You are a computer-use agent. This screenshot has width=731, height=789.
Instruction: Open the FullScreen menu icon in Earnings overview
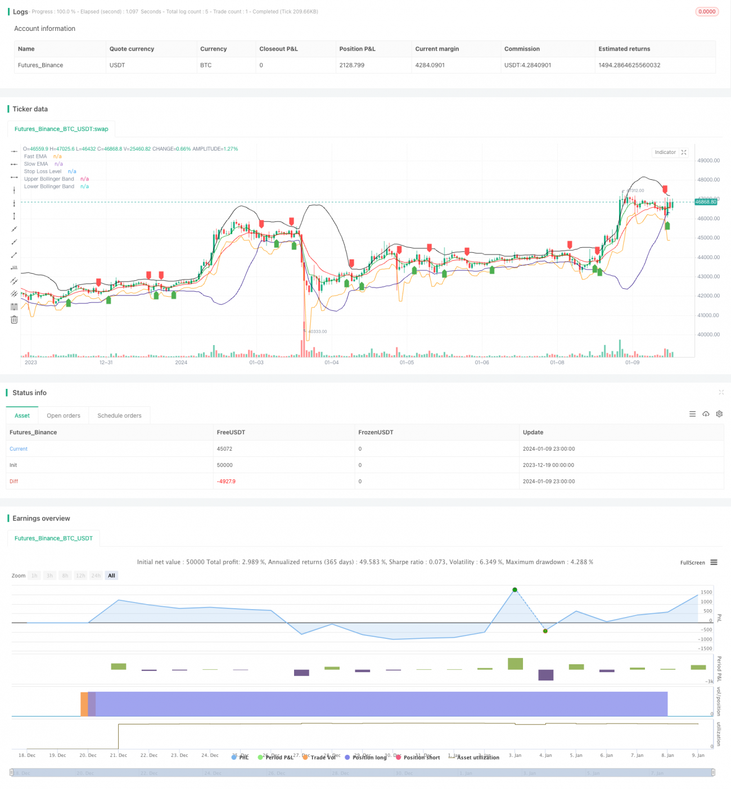tap(713, 562)
